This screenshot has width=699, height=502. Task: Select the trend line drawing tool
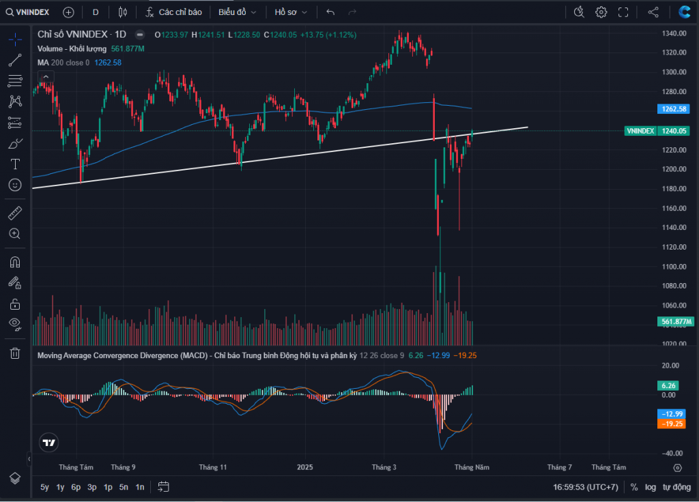(15, 60)
